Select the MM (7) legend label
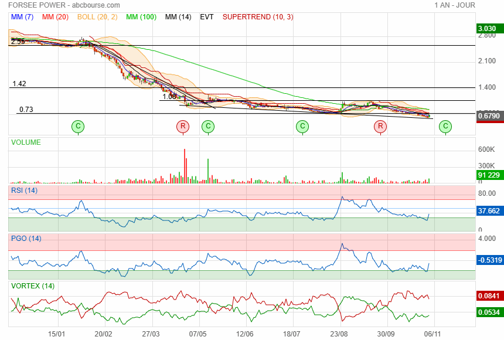Image resolution: width=504 pixels, height=340 pixels. (x=22, y=17)
